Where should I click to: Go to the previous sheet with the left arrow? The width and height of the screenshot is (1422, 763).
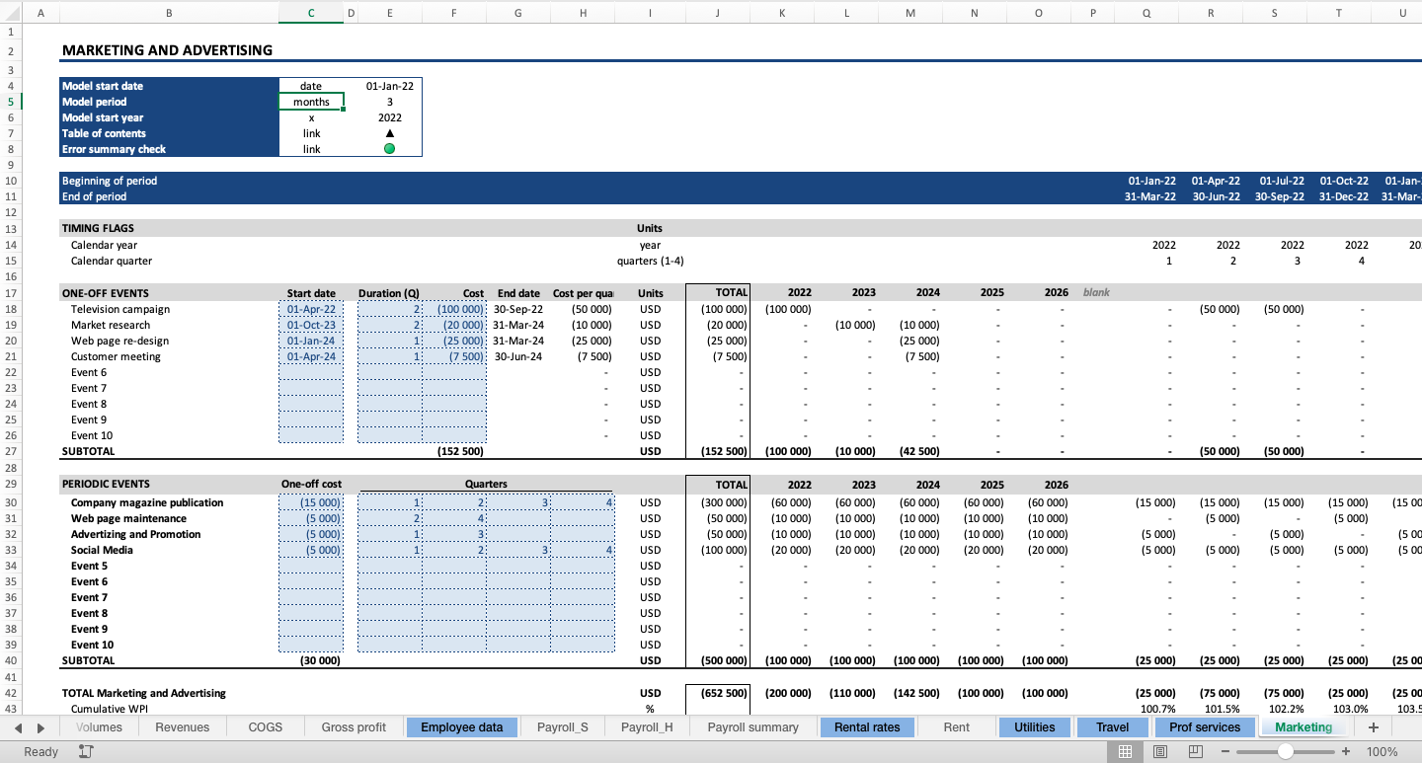coord(18,727)
